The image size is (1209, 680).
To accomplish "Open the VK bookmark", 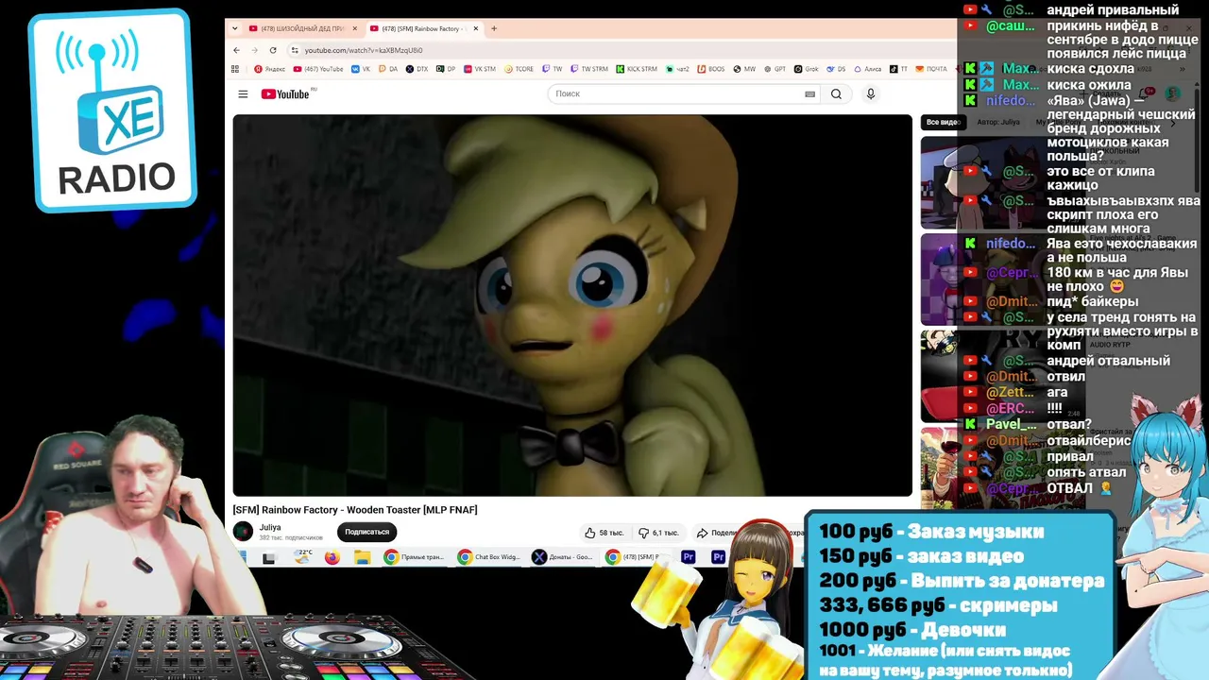I will coord(362,69).
